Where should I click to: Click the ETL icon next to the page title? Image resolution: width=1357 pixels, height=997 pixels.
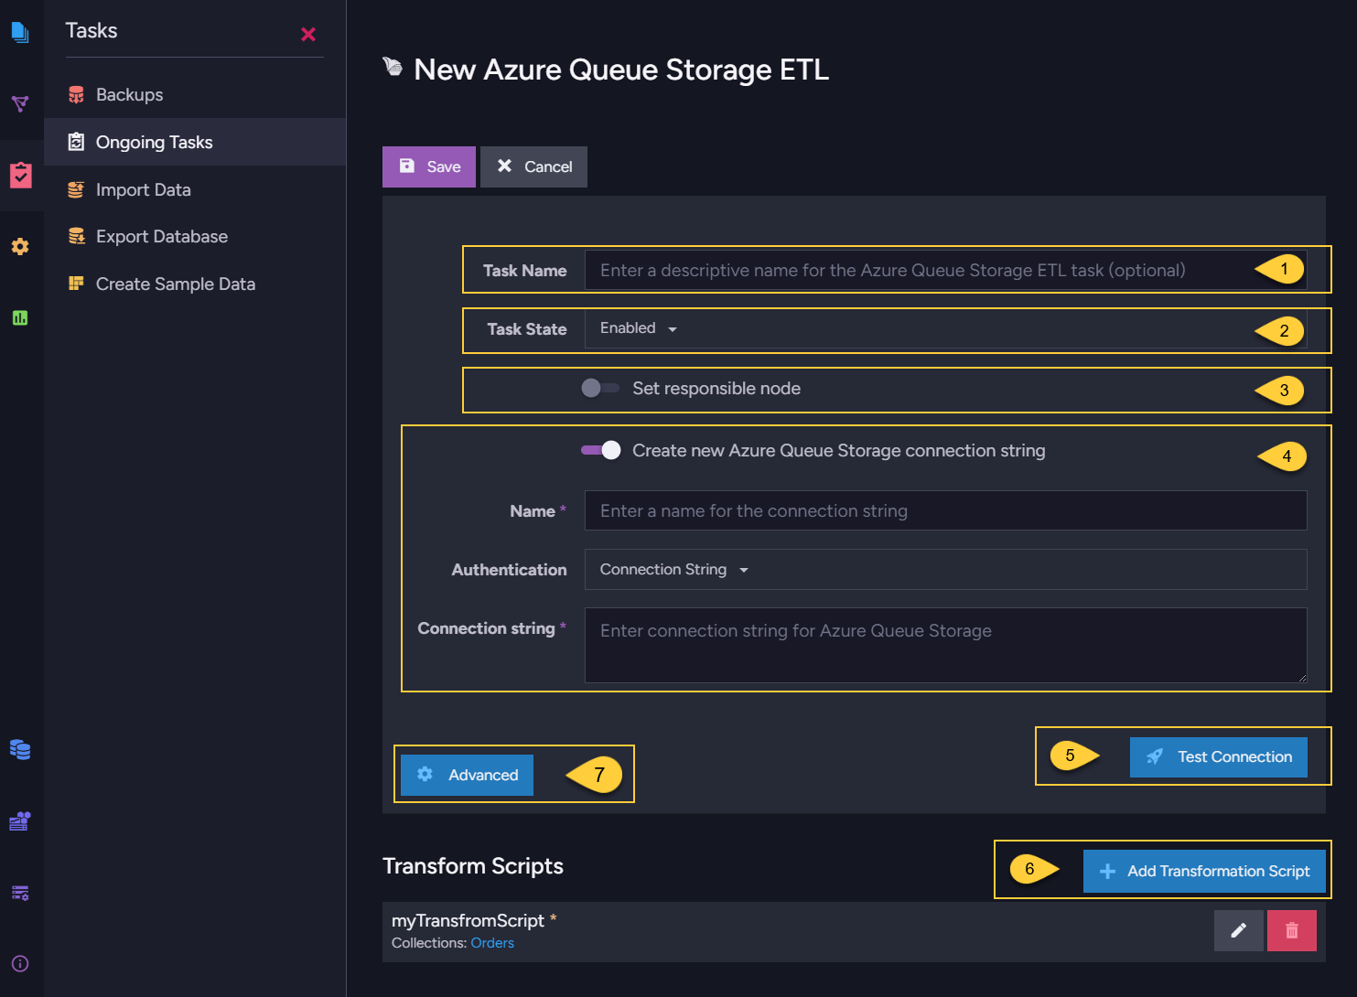click(x=393, y=66)
